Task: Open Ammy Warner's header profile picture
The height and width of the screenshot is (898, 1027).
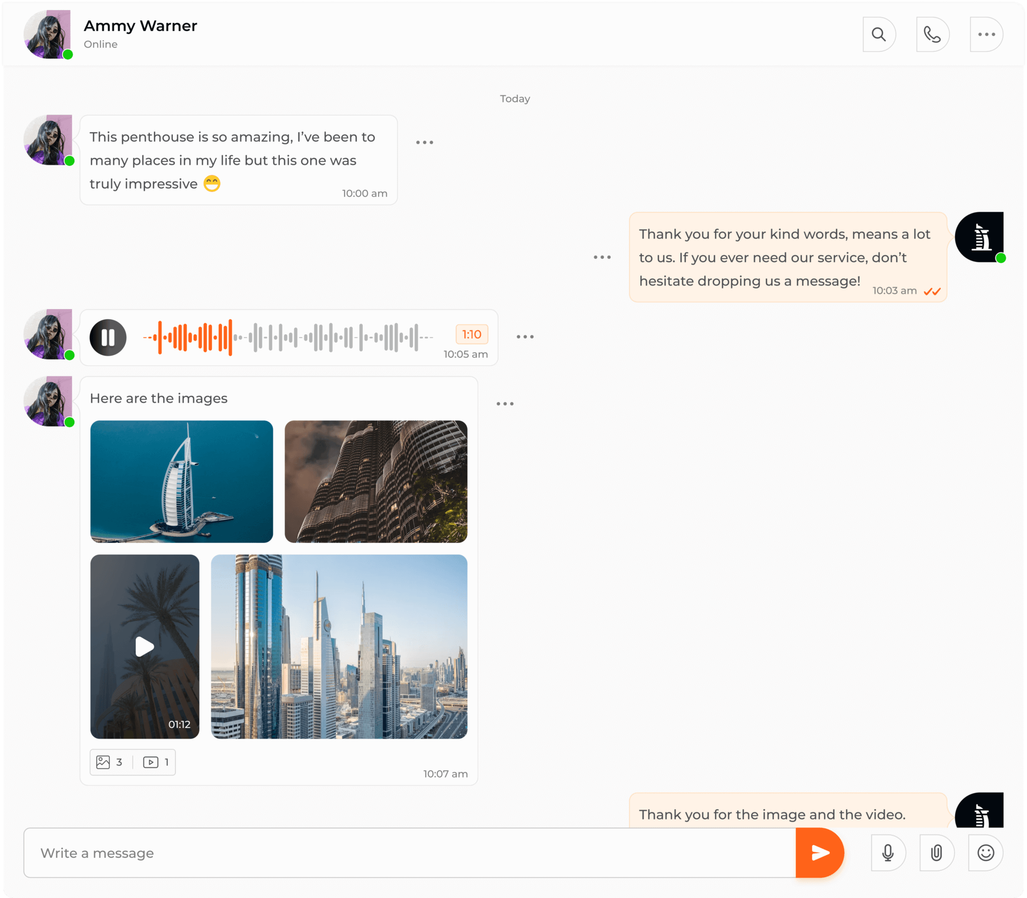Action: (48, 34)
